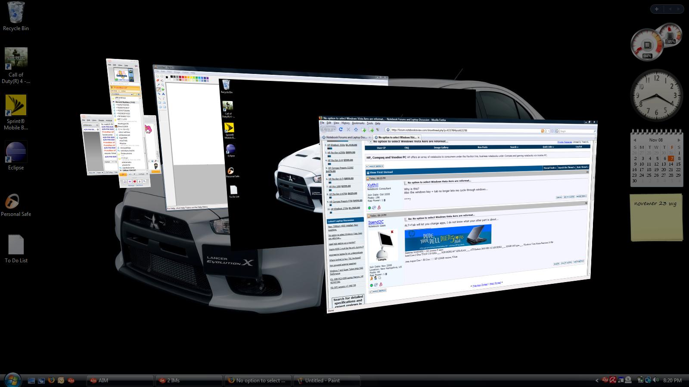Screen dimensions: 689x387
Task: Click the red Avira tray icon
Action: tap(613, 380)
